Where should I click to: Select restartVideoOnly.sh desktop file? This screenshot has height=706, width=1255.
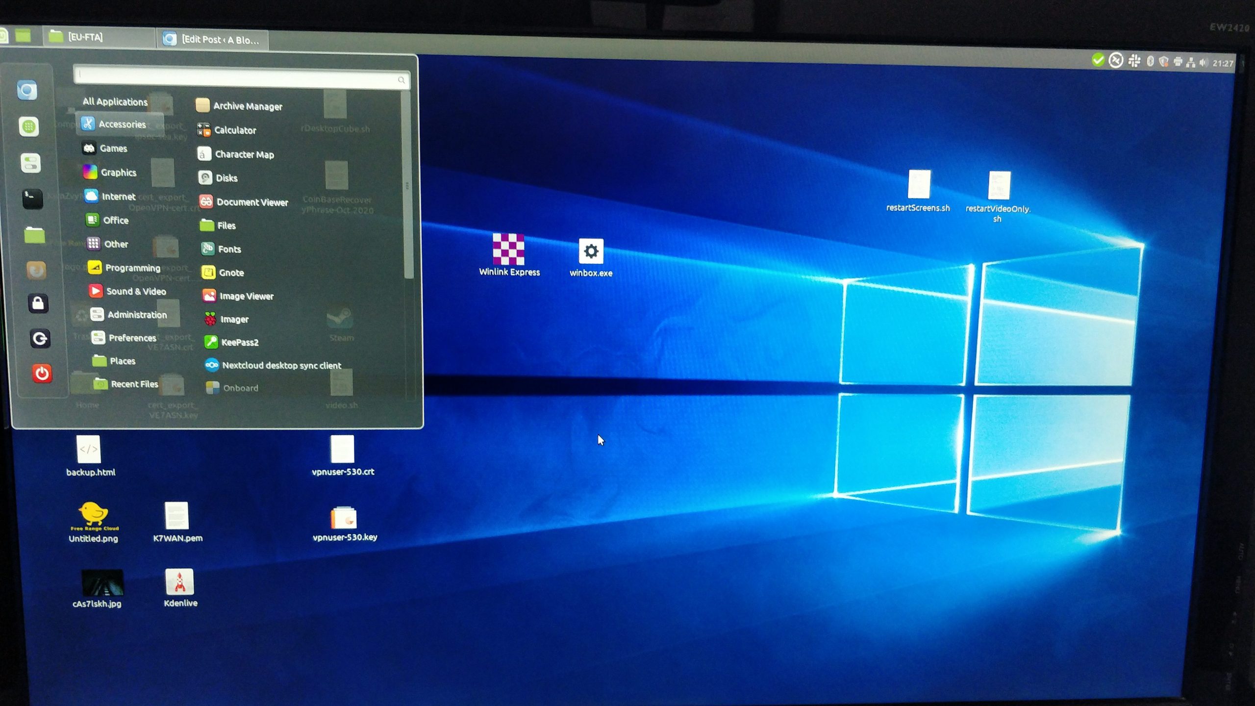click(x=998, y=197)
